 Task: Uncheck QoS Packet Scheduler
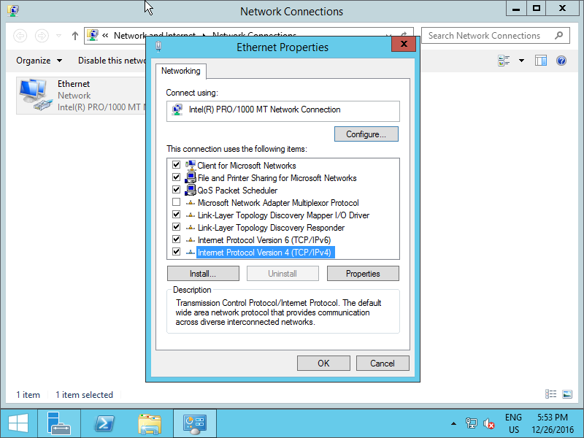176,190
